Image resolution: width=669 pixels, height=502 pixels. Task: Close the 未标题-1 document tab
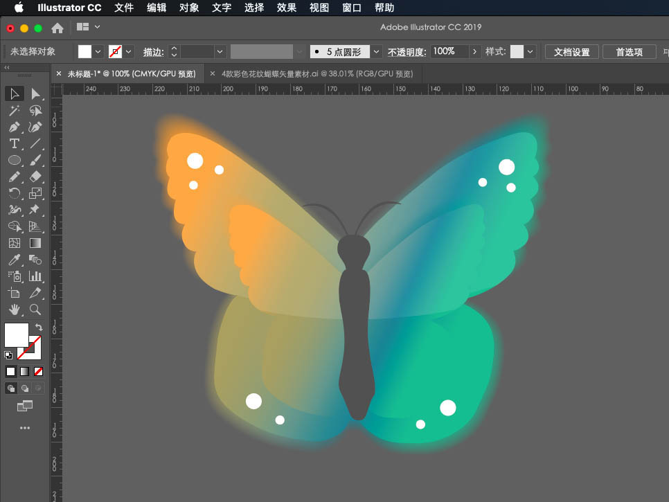point(59,73)
